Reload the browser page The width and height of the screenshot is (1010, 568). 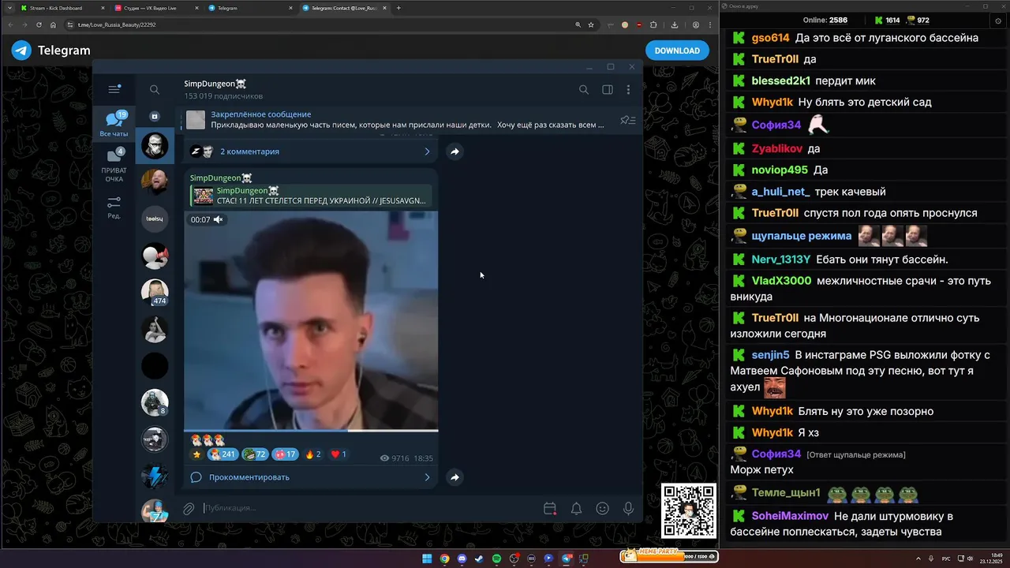pos(39,24)
